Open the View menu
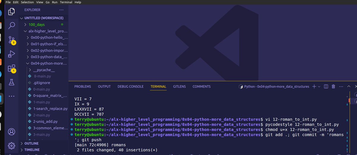Screen dimensions: 357x155 point(40,2)
